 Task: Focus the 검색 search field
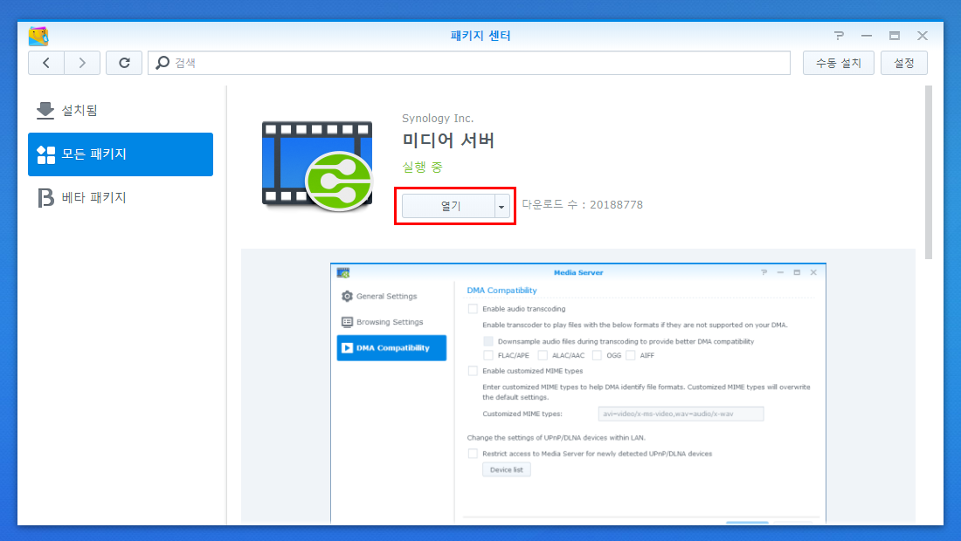click(x=469, y=63)
